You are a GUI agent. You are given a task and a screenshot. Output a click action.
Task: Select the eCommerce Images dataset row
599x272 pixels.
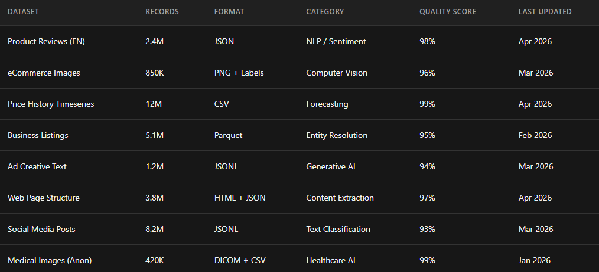[44, 73]
